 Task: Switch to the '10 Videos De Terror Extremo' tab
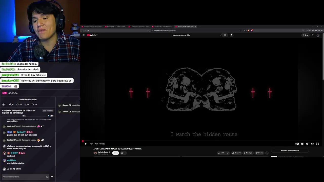point(92,27)
